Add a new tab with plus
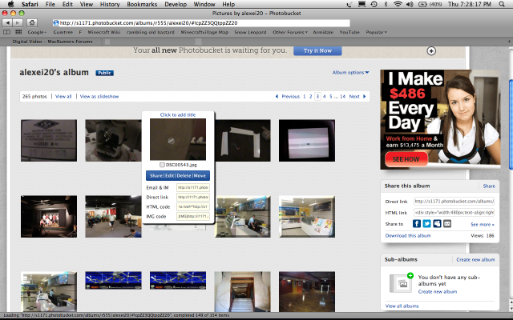The image size is (513, 320). (509, 42)
